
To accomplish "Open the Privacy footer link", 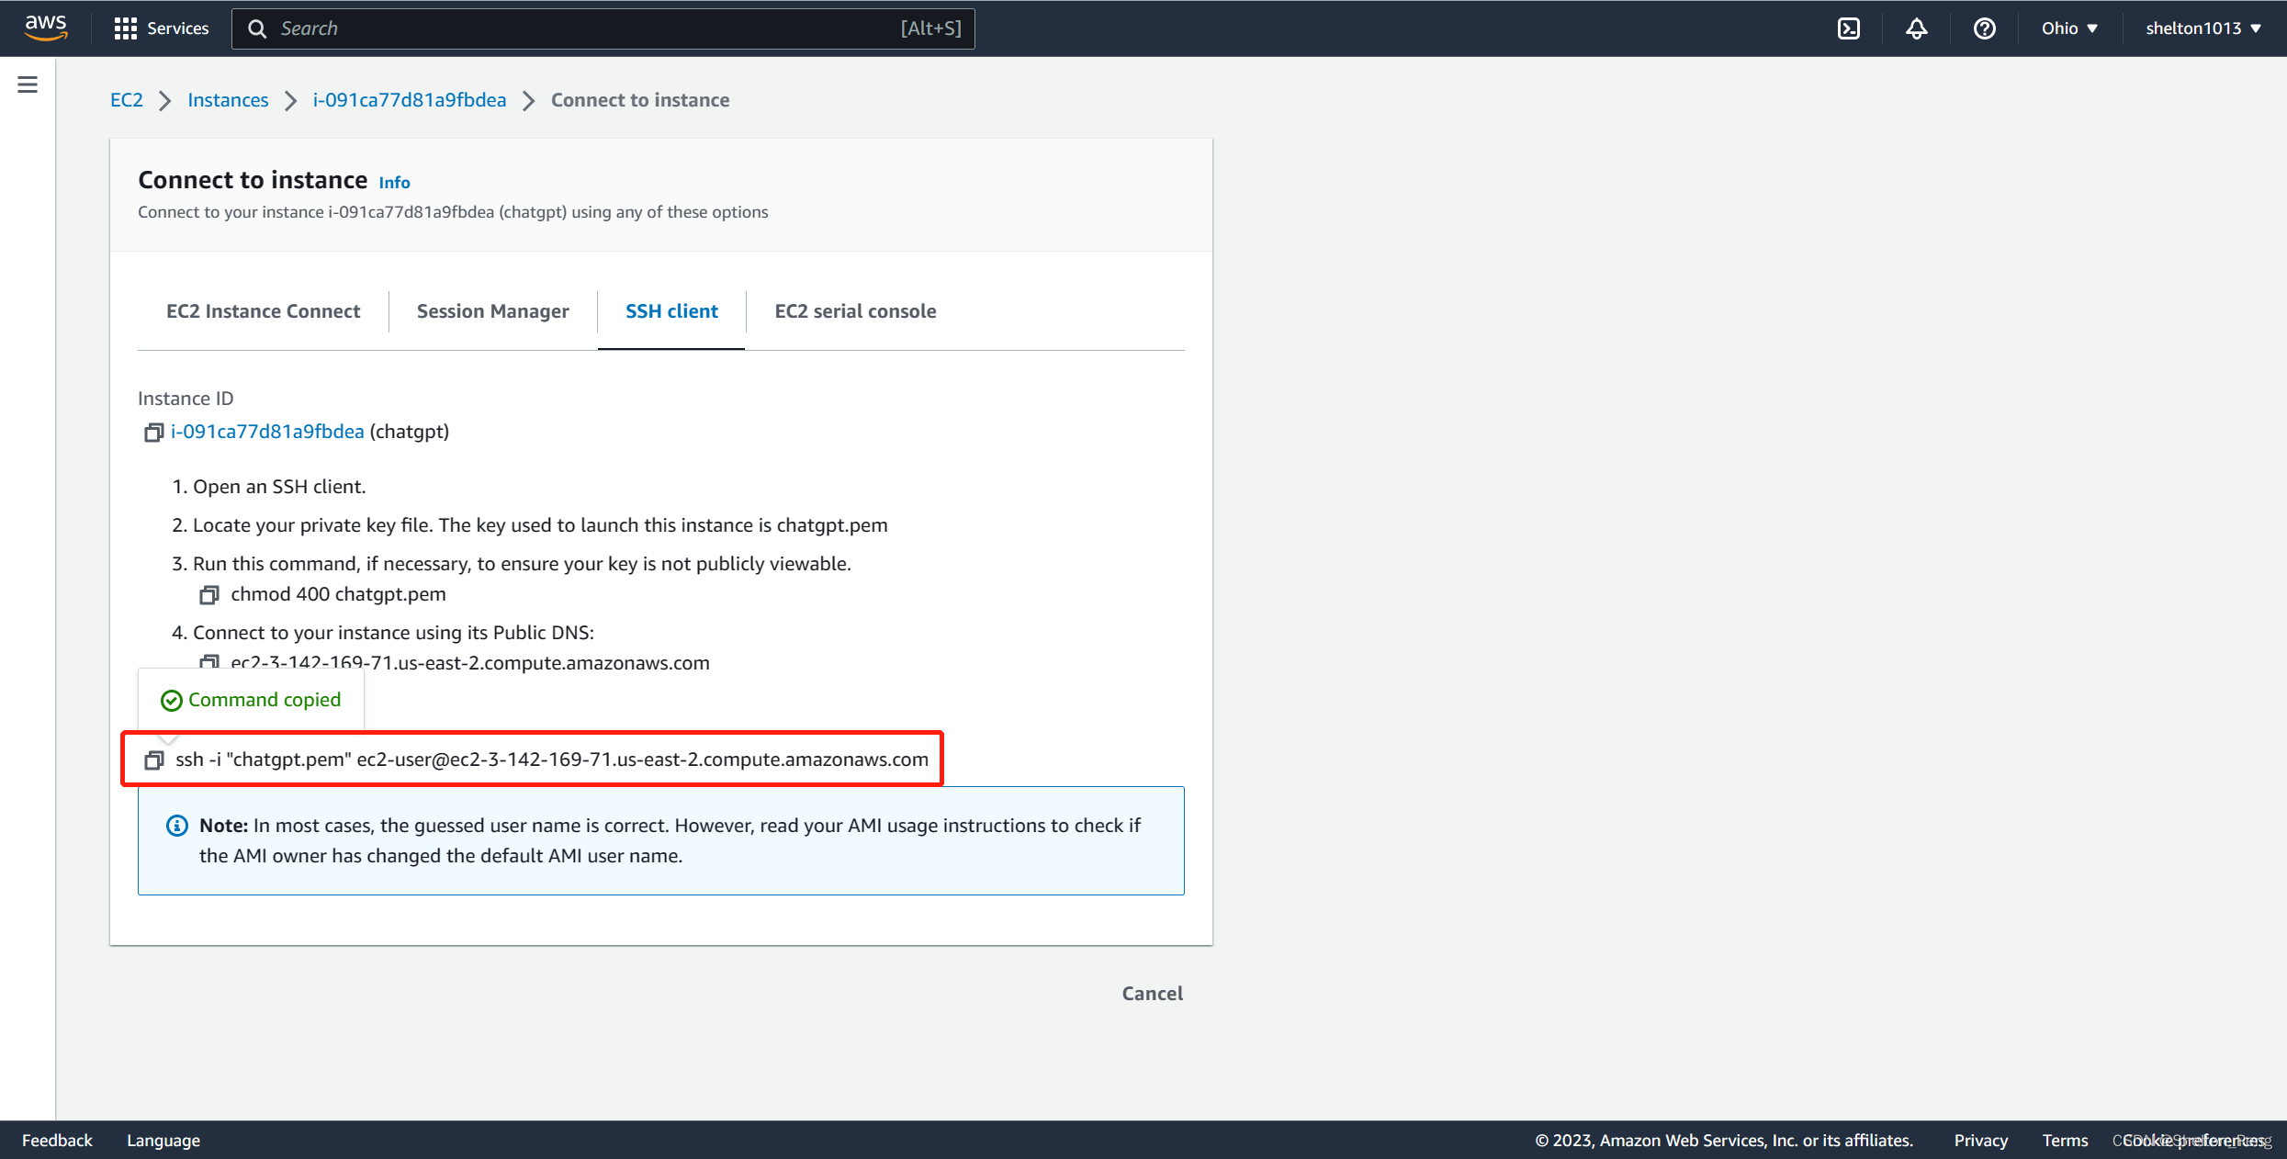I will tap(1980, 1140).
